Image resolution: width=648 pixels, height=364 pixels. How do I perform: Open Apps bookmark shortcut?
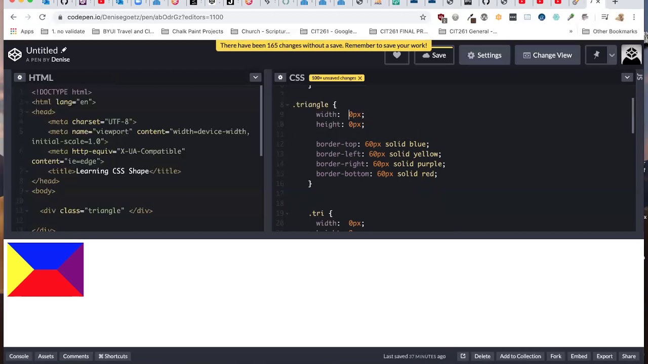tap(22, 31)
